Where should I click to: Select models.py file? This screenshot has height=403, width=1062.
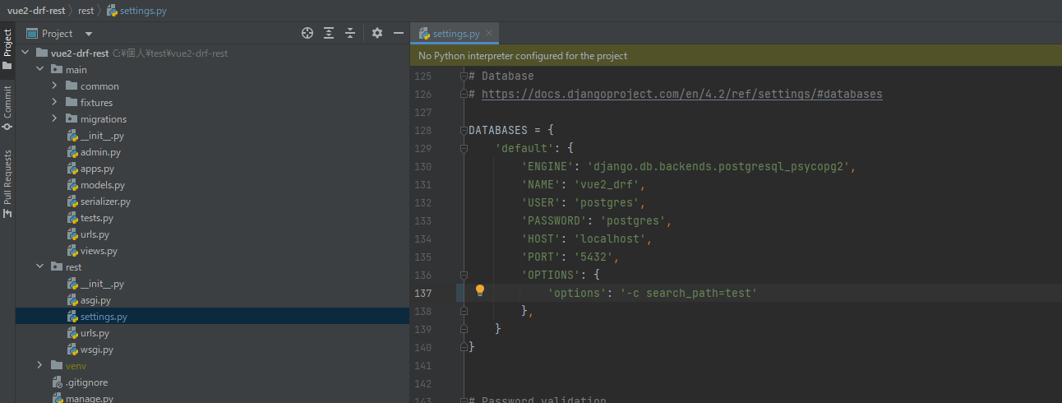[x=103, y=185]
